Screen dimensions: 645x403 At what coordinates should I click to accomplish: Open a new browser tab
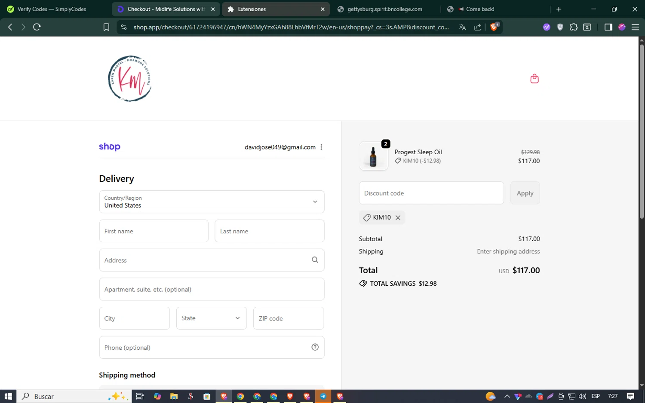click(559, 9)
